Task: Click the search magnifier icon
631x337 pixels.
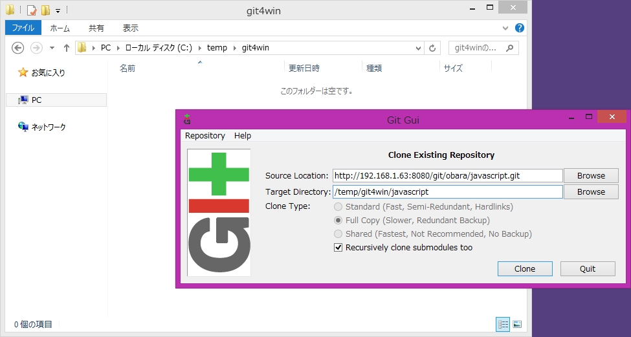Action: pos(509,48)
